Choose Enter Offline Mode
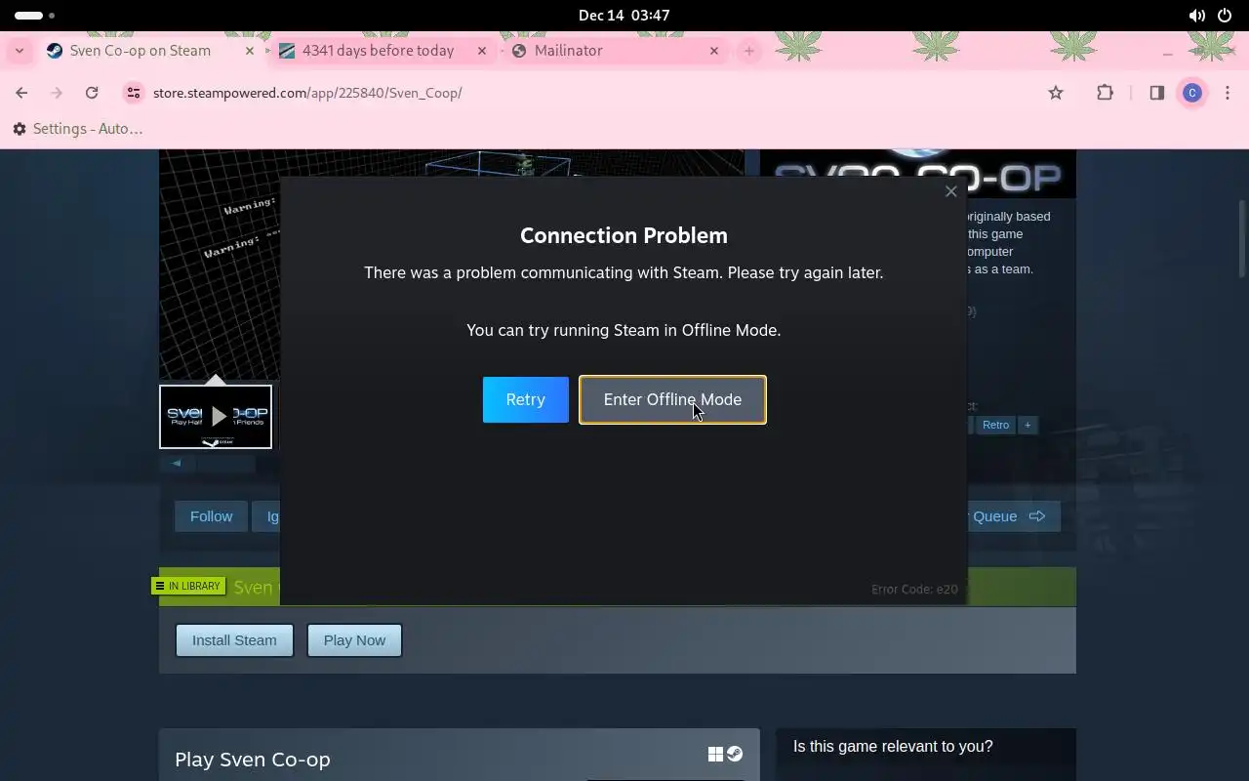 tap(672, 399)
